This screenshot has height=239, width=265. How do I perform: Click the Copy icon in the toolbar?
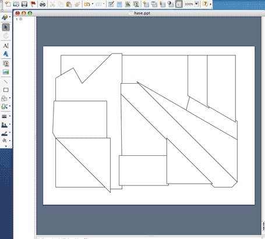(x=61, y=4)
